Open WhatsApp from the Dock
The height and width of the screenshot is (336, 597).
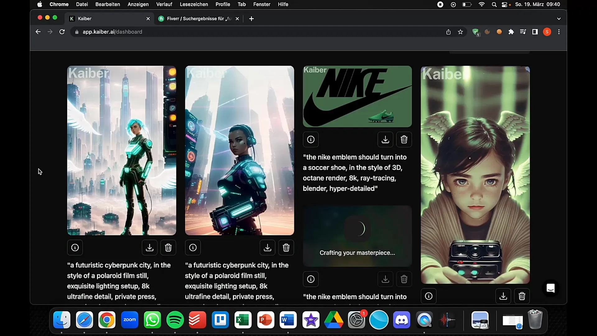point(152,320)
